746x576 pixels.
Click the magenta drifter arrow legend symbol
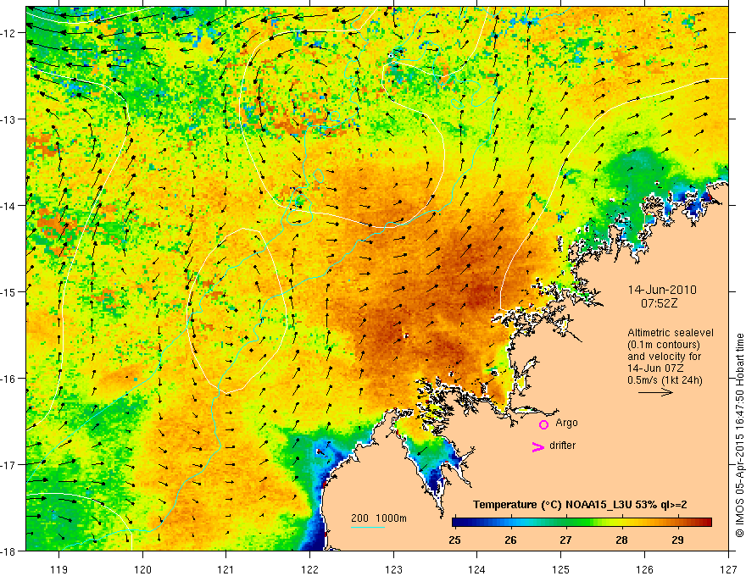click(x=538, y=446)
